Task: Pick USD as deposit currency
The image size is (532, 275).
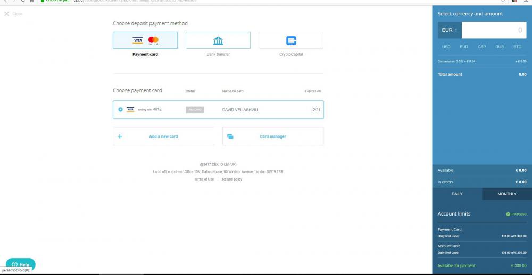Action: pyautogui.click(x=446, y=47)
